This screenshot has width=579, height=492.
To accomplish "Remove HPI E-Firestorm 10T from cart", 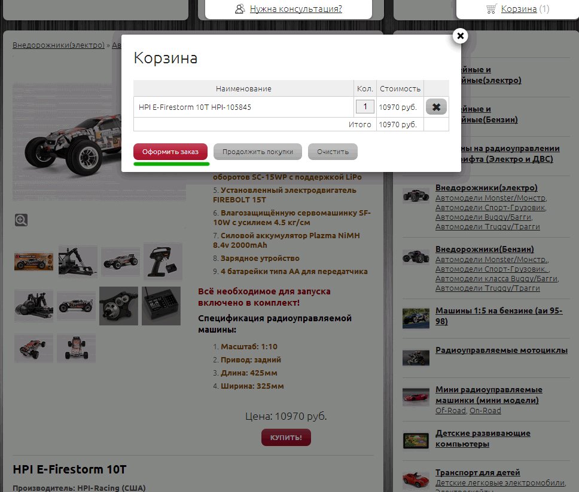I will pos(436,107).
